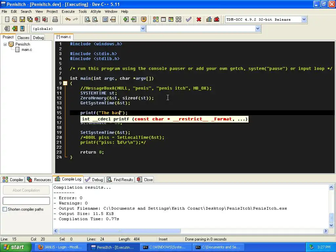The width and height of the screenshot is (336, 252).
Task: Open the Project menu
Action: point(52,11)
